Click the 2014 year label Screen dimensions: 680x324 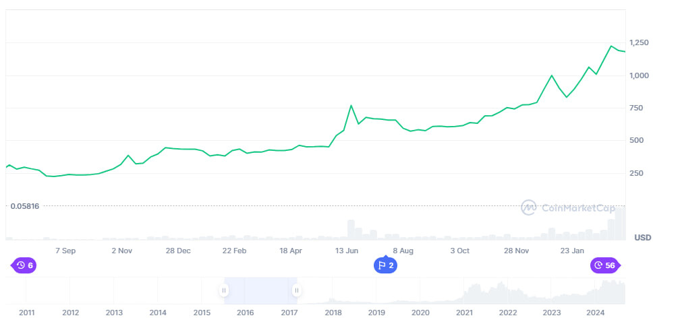pyautogui.click(x=158, y=313)
